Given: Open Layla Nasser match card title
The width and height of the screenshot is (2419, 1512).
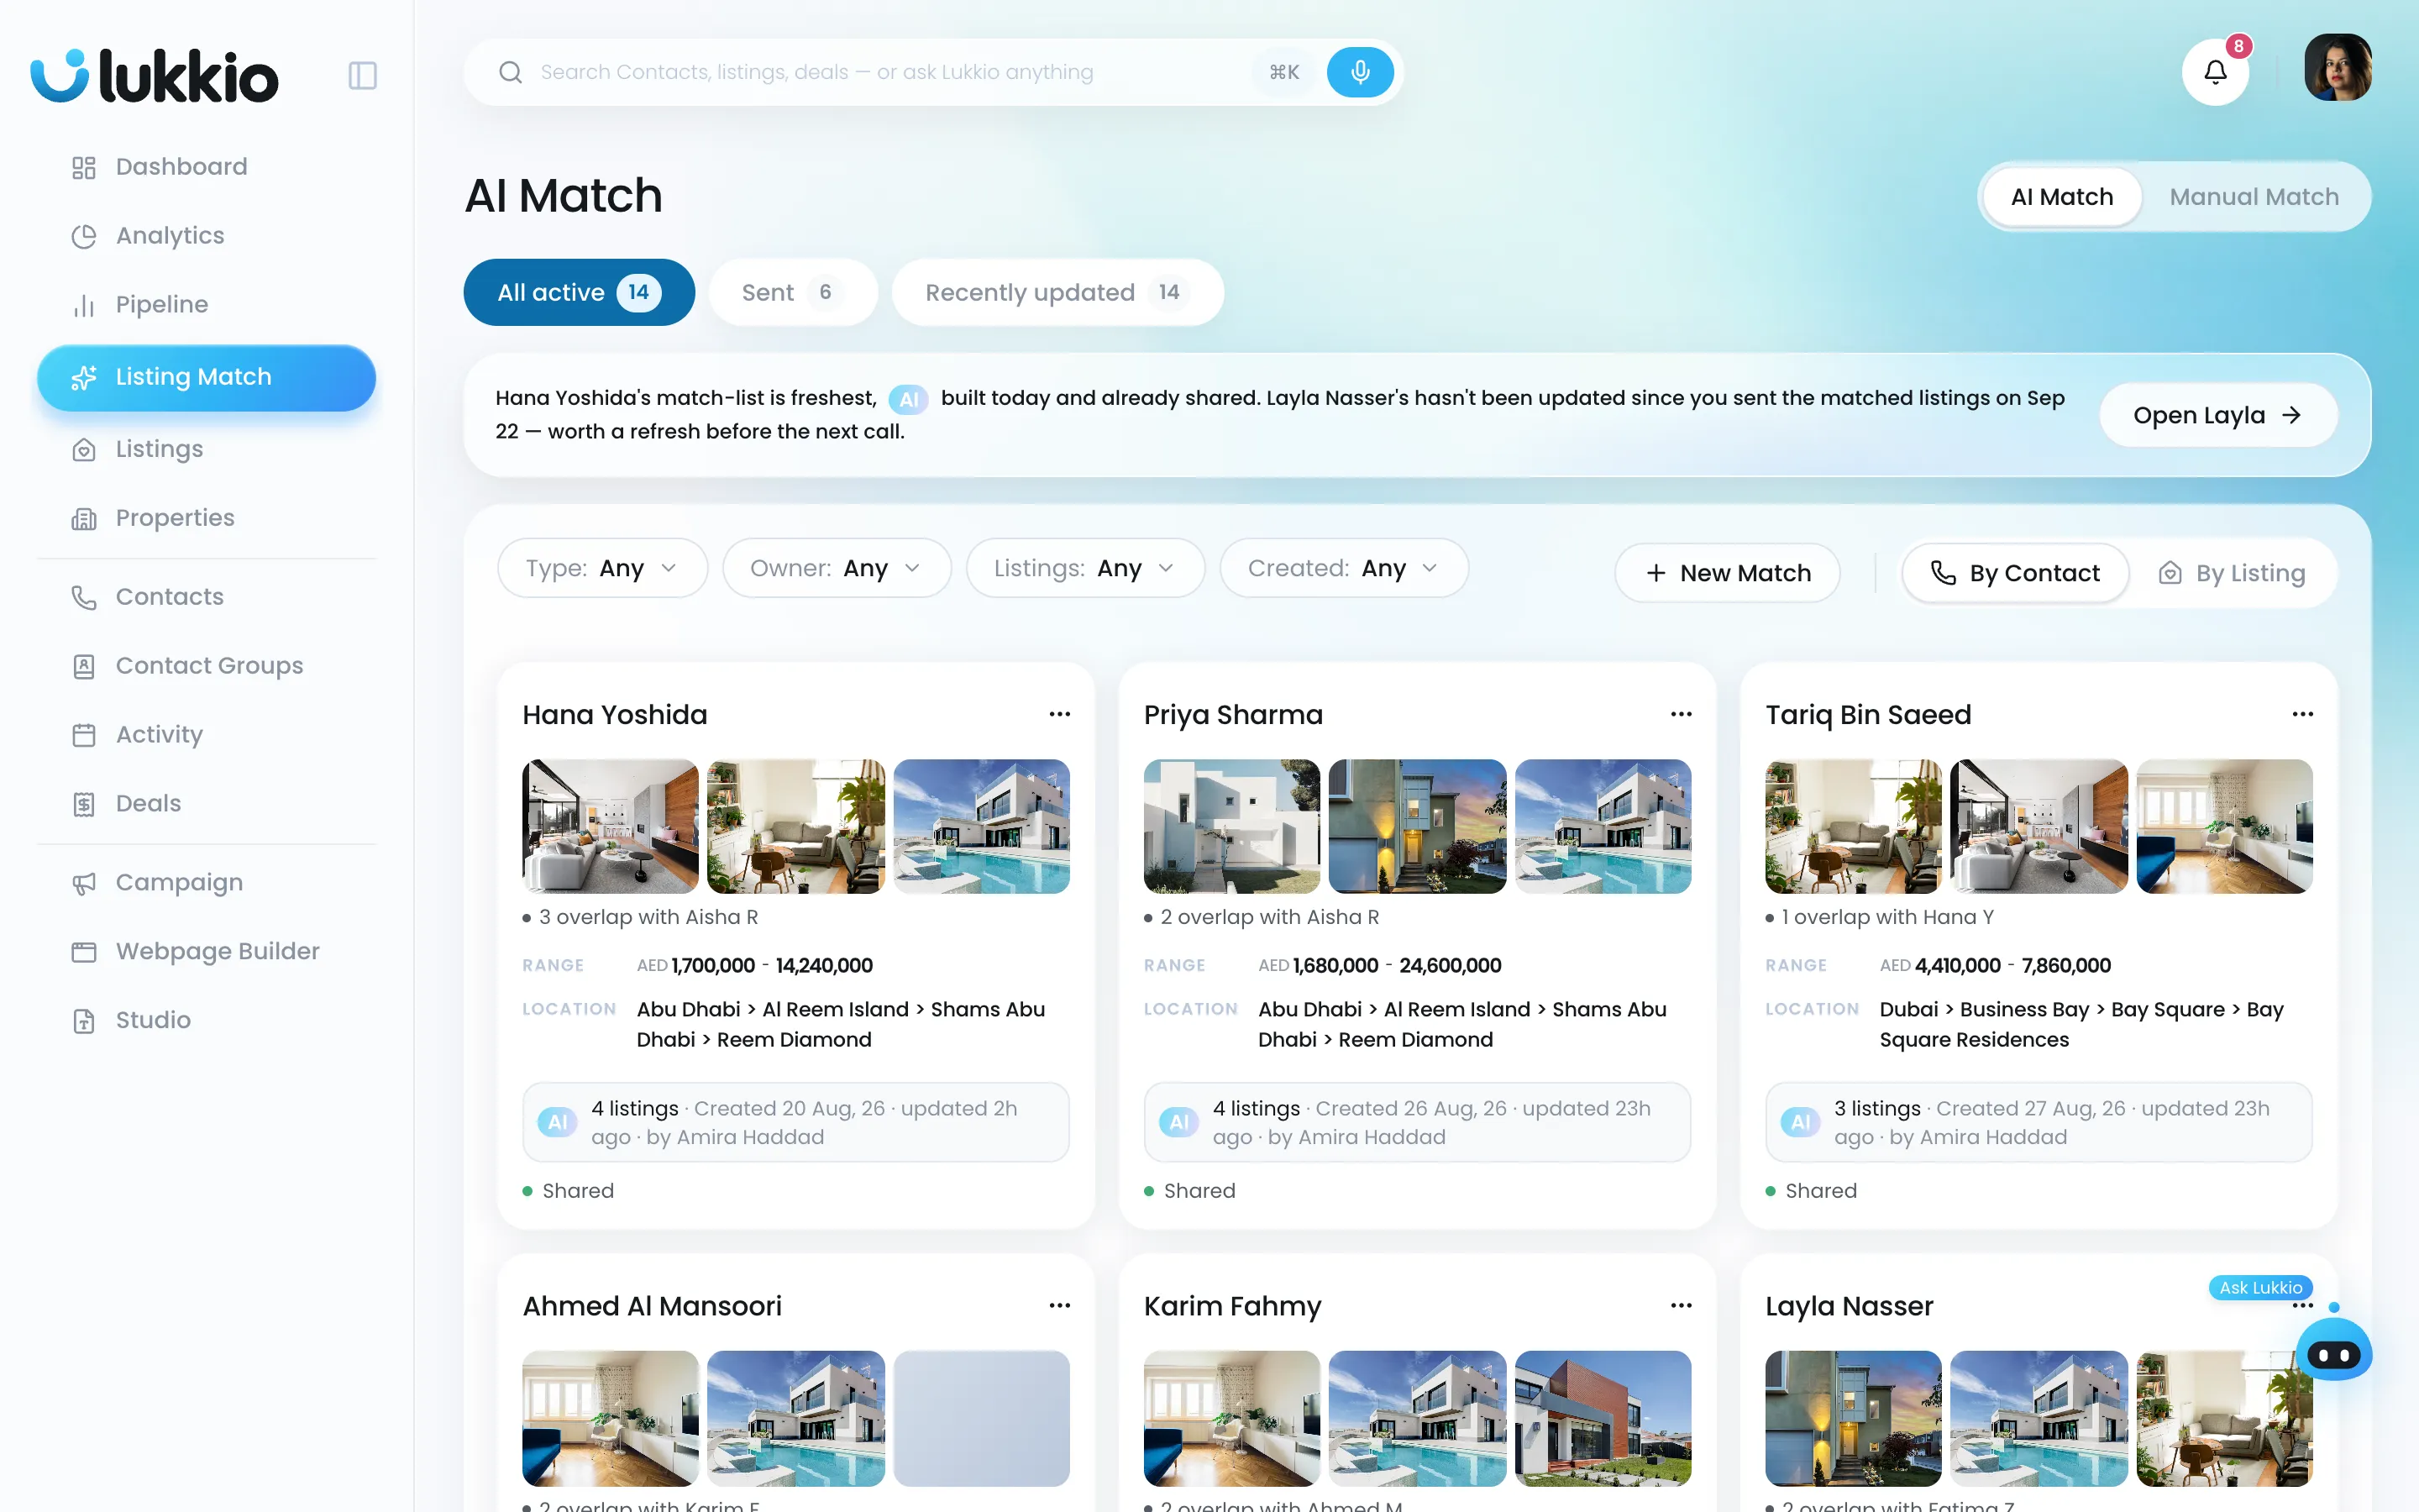Looking at the screenshot, I should pos(1850,1306).
